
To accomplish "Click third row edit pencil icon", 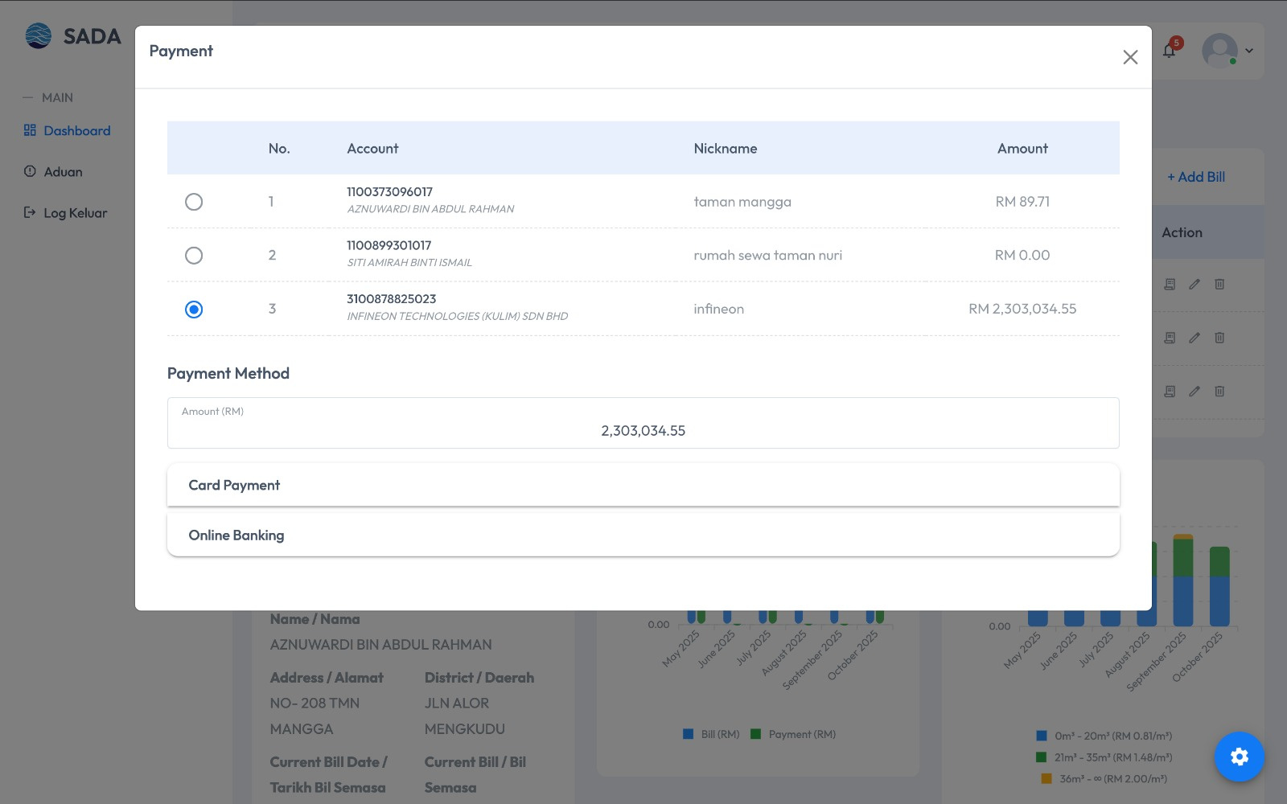I will pos(1194,392).
